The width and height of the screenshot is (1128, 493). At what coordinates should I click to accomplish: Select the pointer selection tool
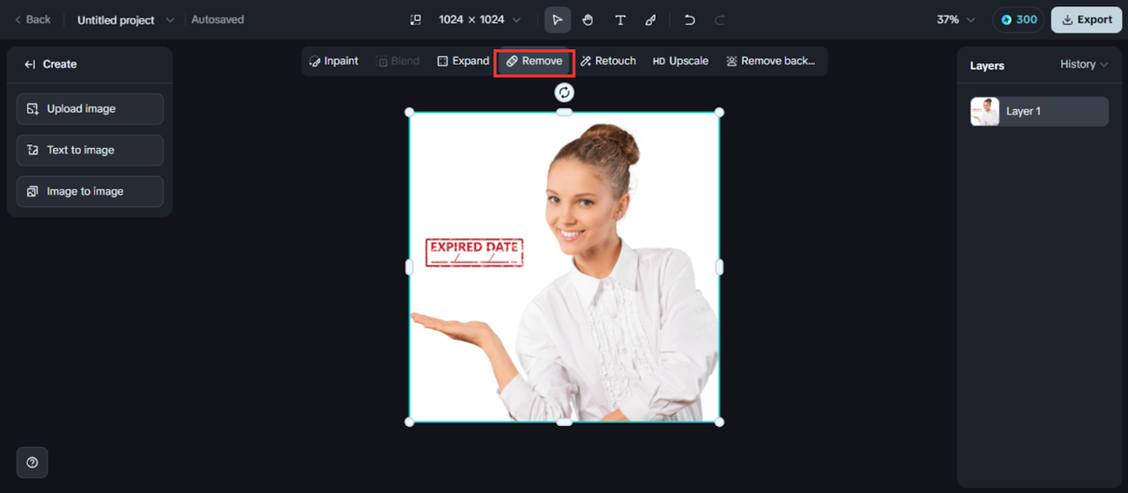pos(557,19)
